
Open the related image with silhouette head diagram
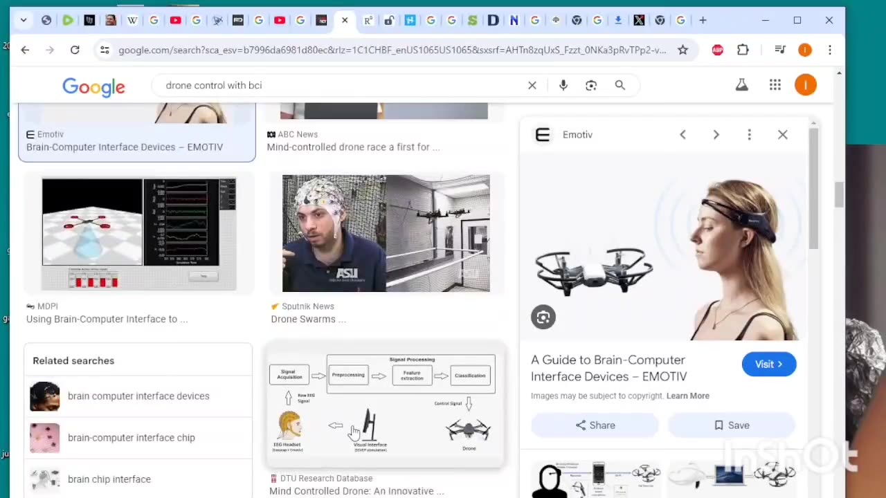(596, 479)
